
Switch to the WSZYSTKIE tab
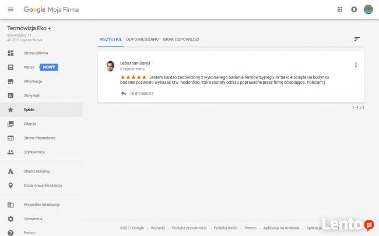point(111,40)
